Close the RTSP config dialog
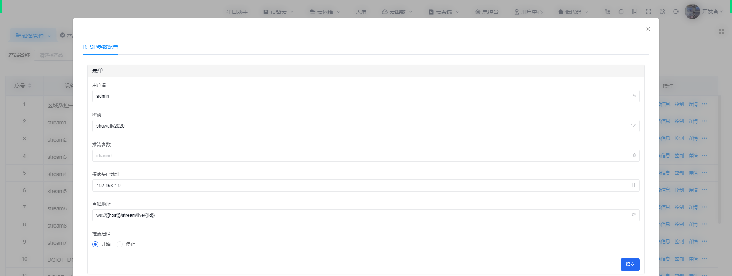The image size is (732, 276). tap(648, 29)
